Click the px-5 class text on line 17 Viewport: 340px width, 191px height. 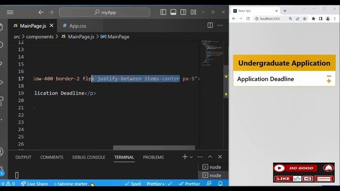pos(189,79)
